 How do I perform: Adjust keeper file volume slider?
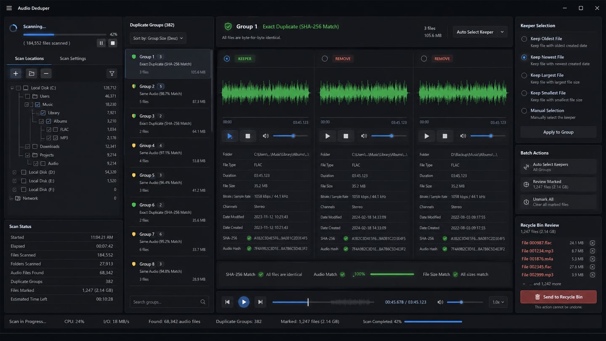290,136
